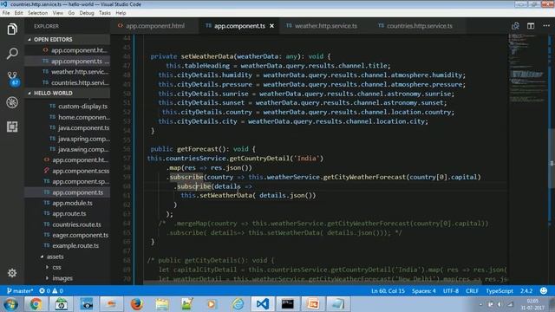Viewport: 555px width, 312px height.
Task: Open the Explorer view in activity bar
Action: click(12, 29)
